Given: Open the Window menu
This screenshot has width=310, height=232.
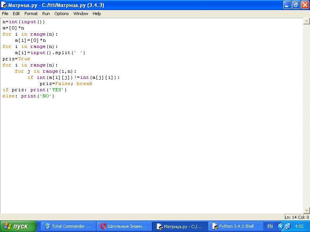Looking at the screenshot, I should click(x=81, y=14).
